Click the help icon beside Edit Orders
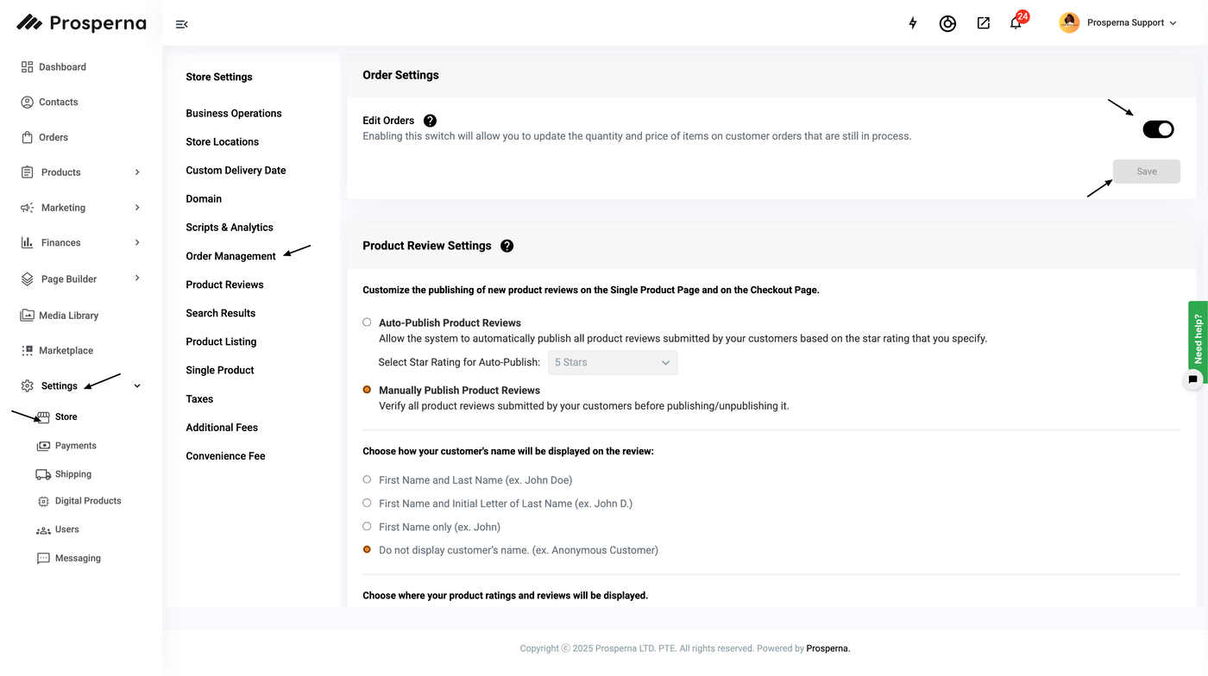 tap(430, 121)
